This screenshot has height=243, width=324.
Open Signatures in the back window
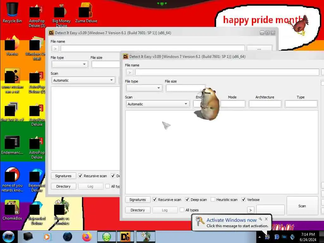pos(63,176)
